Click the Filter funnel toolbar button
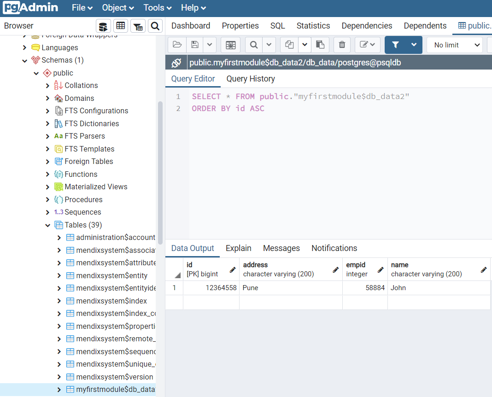Image resolution: width=492 pixels, height=397 pixels. click(x=395, y=45)
